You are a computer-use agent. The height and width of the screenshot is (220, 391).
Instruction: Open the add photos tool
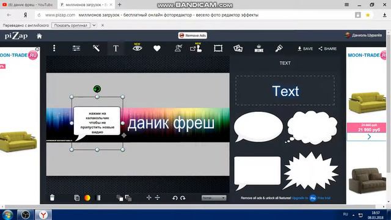pos(238,48)
